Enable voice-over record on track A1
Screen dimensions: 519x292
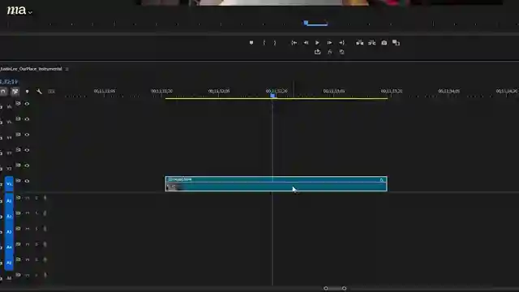45,198
